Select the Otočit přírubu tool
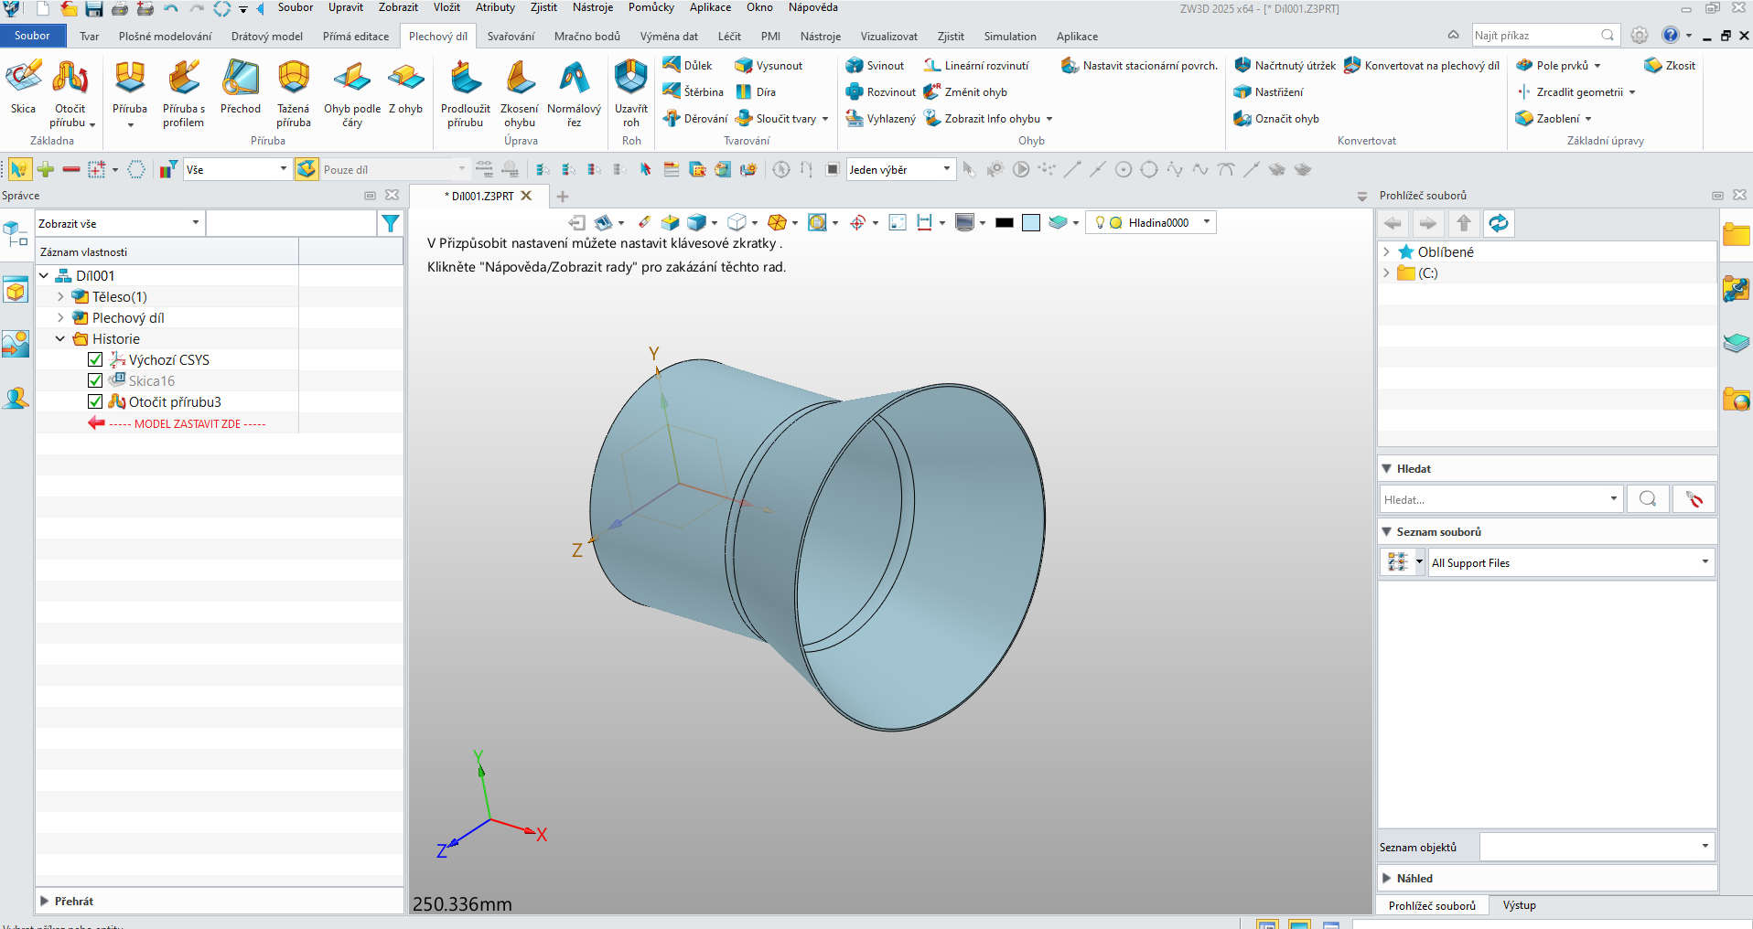1753x929 pixels. (70, 93)
